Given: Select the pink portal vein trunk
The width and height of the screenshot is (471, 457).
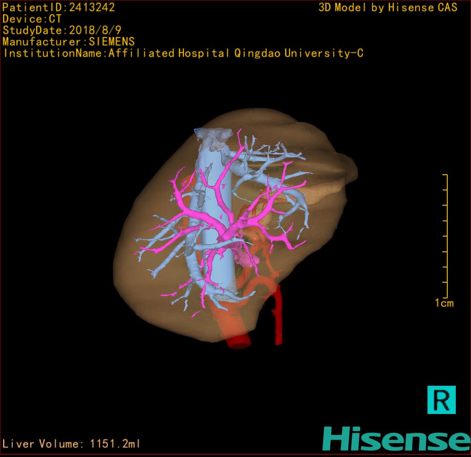Looking at the screenshot, I should [229, 228].
